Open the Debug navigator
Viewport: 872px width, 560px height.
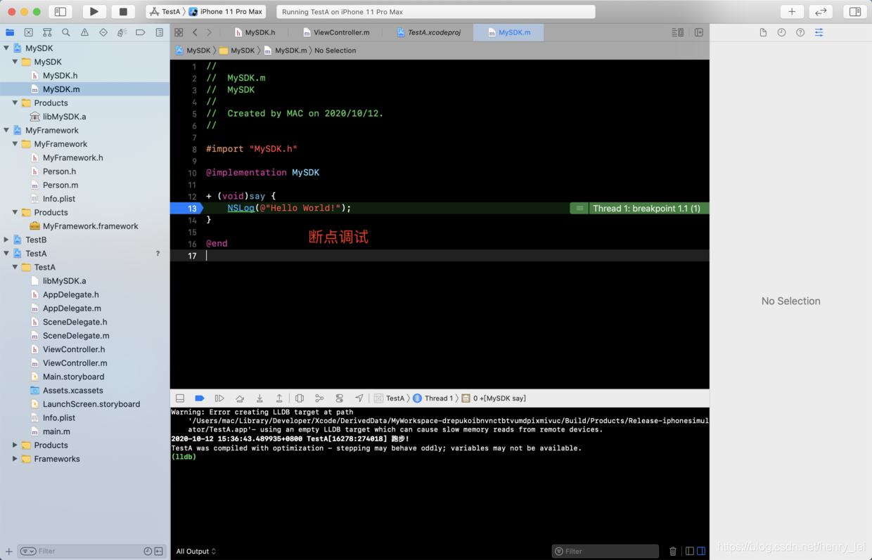[122, 32]
